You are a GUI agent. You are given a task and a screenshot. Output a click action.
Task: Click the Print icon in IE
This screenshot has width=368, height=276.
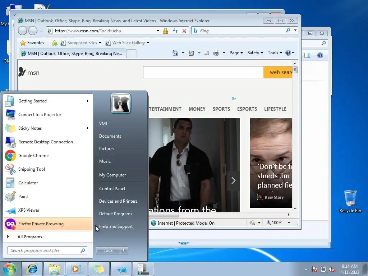point(216,53)
